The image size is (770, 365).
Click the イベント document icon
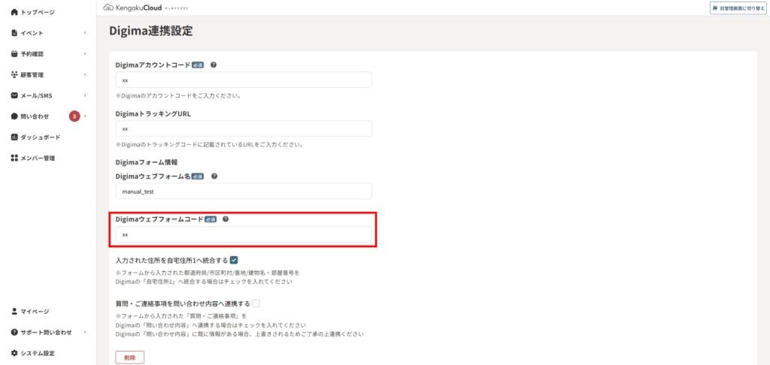pyautogui.click(x=14, y=33)
